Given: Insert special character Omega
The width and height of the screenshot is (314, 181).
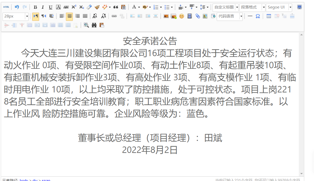Looking at the screenshot, I should (x=258, y=16).
